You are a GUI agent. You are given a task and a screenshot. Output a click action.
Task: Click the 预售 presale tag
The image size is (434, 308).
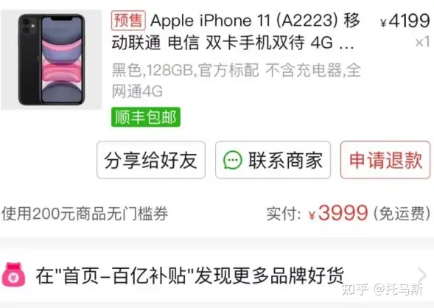pos(128,21)
